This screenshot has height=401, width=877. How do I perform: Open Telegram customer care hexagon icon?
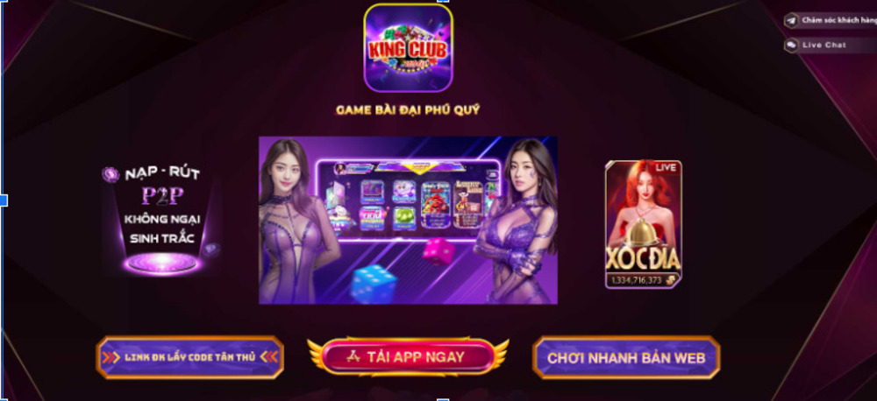tap(791, 21)
